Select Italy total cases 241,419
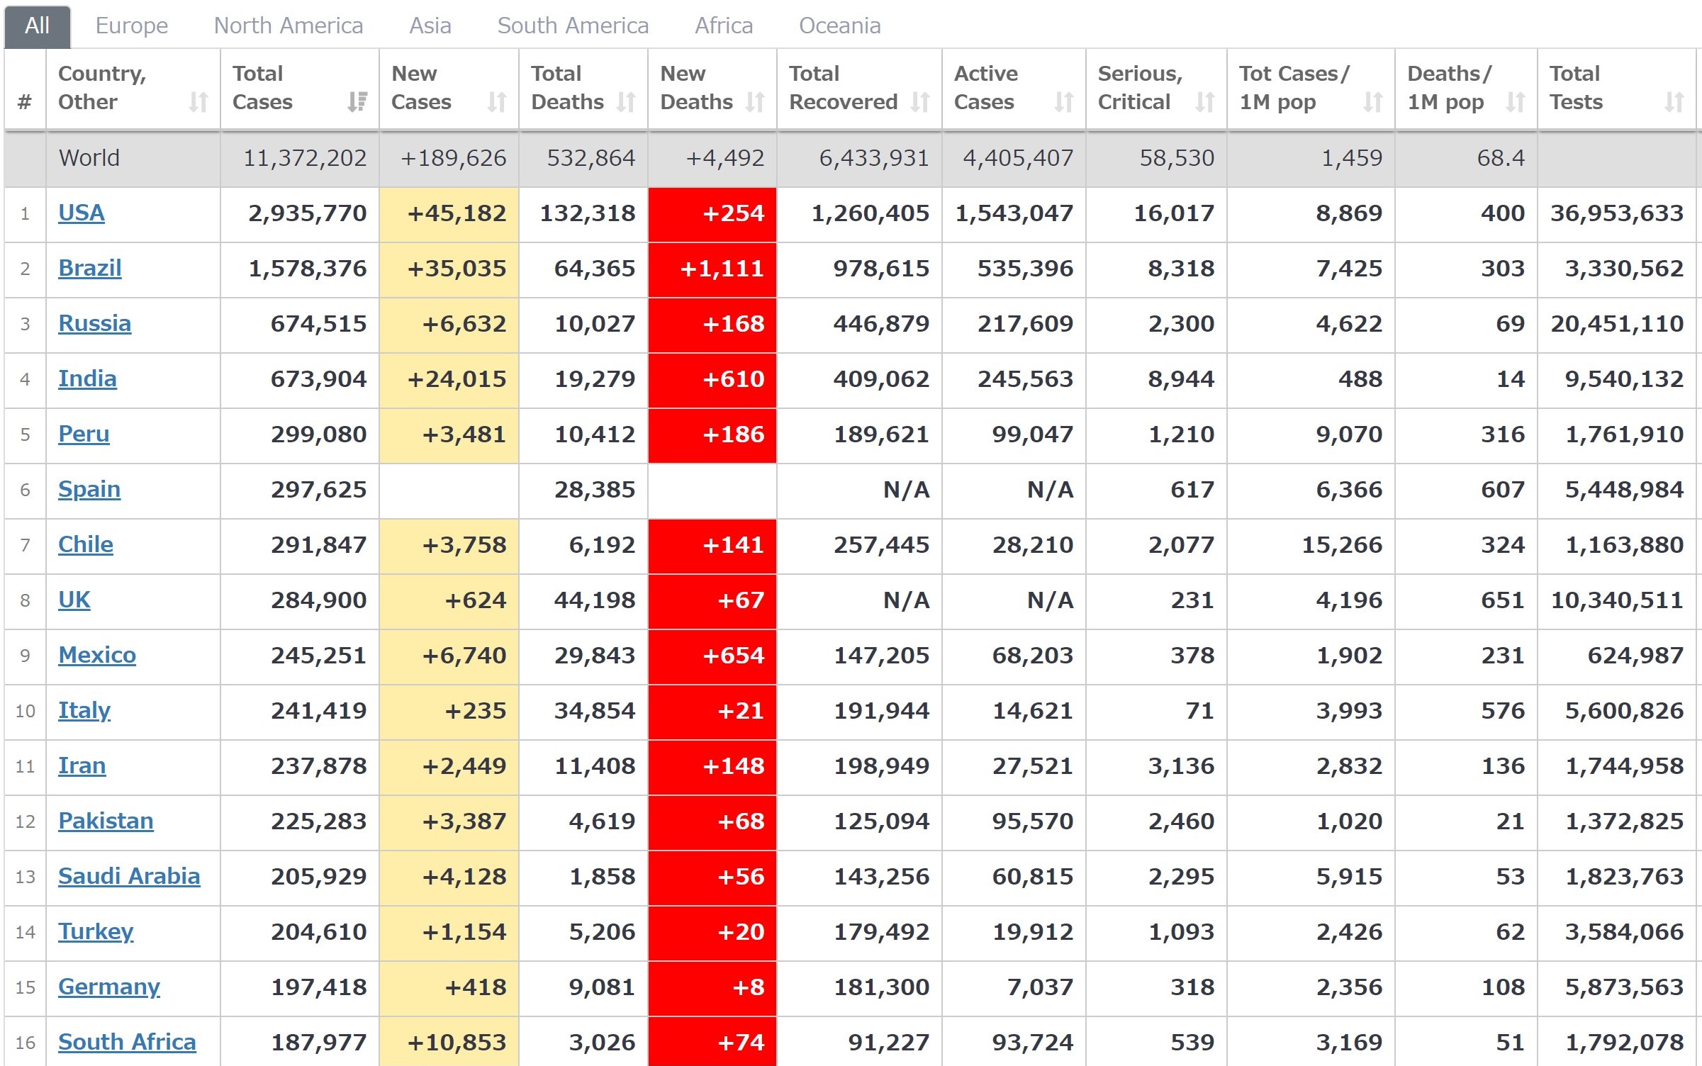The image size is (1702, 1066). click(x=319, y=710)
